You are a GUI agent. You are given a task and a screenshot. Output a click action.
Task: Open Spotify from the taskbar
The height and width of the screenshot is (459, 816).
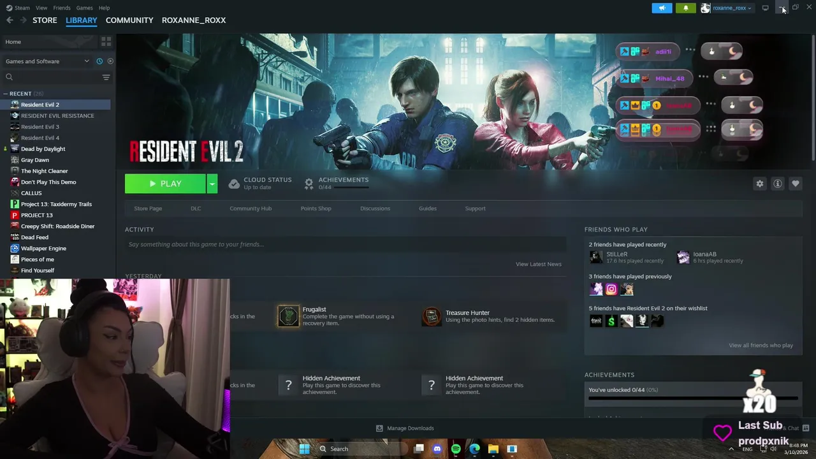[x=456, y=449]
